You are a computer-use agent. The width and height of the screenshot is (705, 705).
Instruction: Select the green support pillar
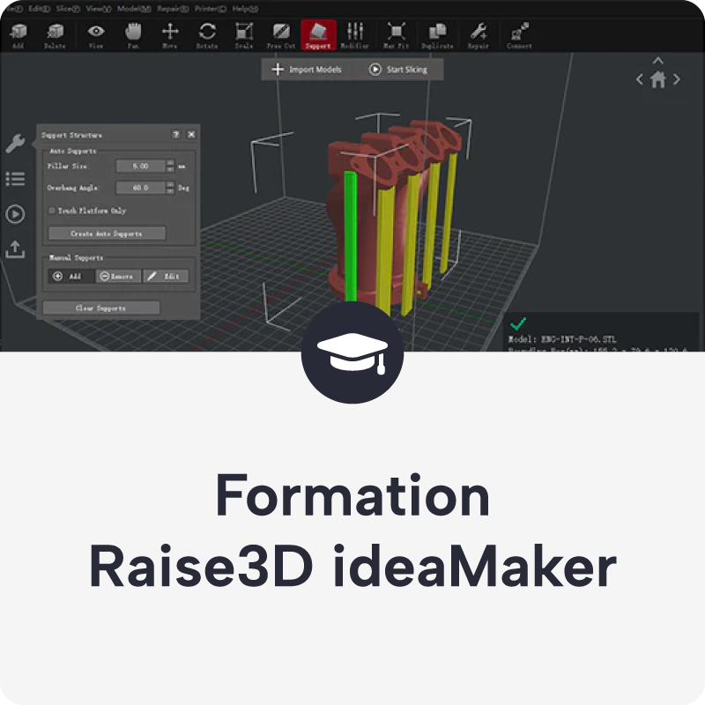(x=351, y=236)
